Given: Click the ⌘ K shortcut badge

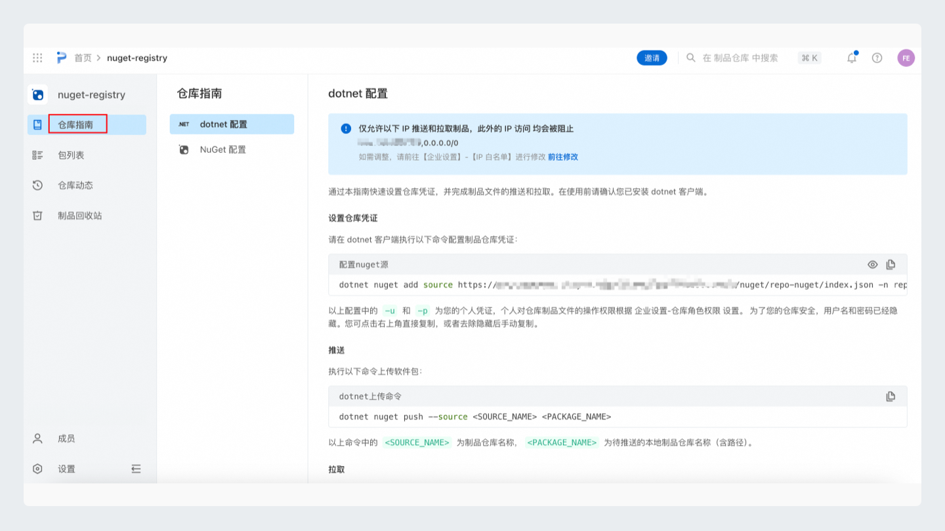Looking at the screenshot, I should click(x=809, y=58).
